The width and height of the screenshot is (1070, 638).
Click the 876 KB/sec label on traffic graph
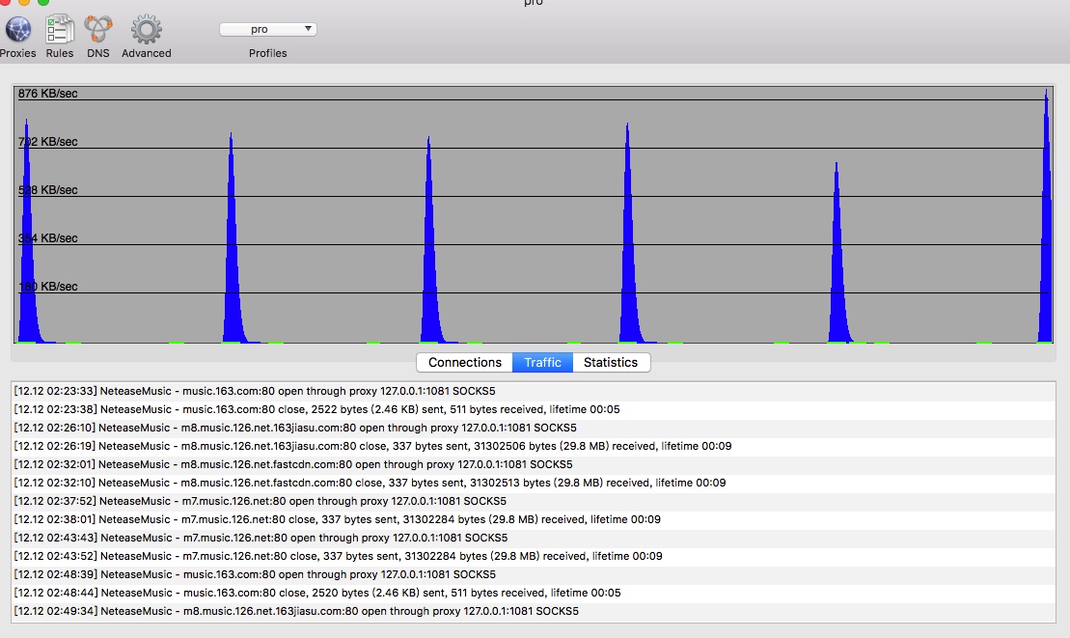point(48,94)
